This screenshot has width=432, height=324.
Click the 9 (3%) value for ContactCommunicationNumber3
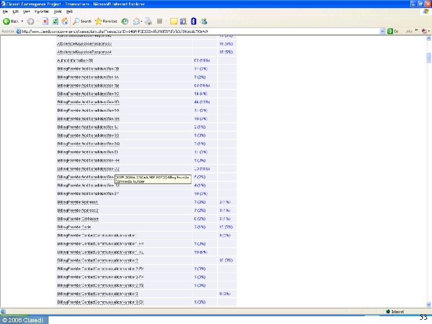(225, 293)
